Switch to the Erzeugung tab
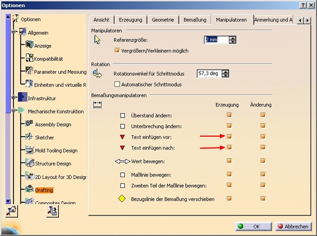The image size is (317, 236). pos(130,20)
